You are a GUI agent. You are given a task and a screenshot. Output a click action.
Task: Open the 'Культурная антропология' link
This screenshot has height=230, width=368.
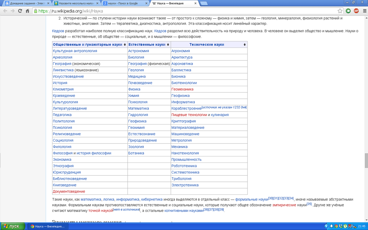pyautogui.click(x=75, y=51)
